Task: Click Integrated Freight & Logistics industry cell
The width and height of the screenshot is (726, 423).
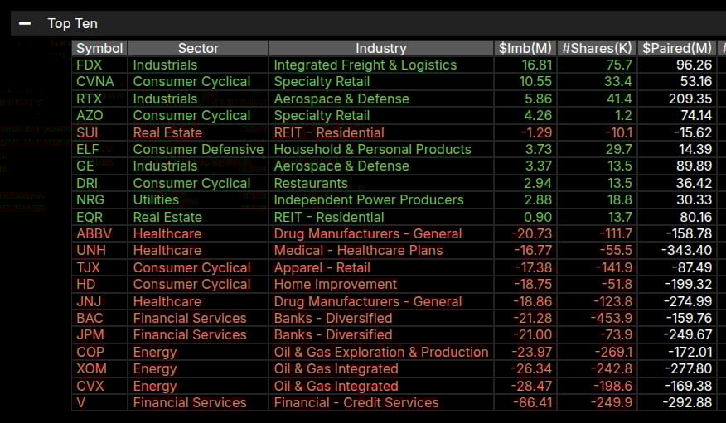Action: coord(381,65)
